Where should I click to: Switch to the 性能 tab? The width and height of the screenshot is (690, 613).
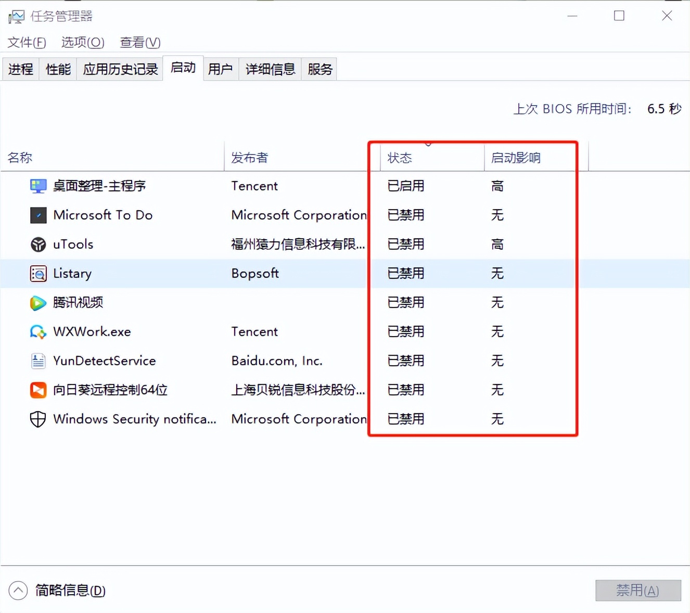57,69
